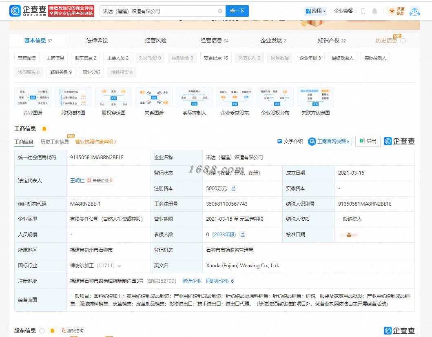
Task: Open 附近企业 link
Action: point(192,281)
